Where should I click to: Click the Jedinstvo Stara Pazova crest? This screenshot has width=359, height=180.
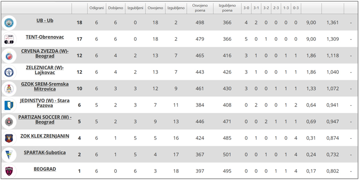click(x=9, y=105)
